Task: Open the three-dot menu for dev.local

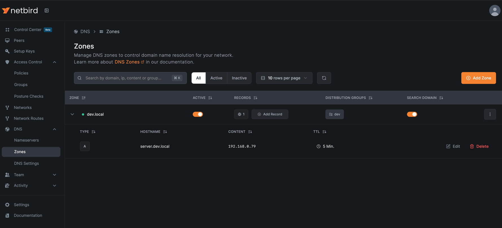Action: pos(490,114)
